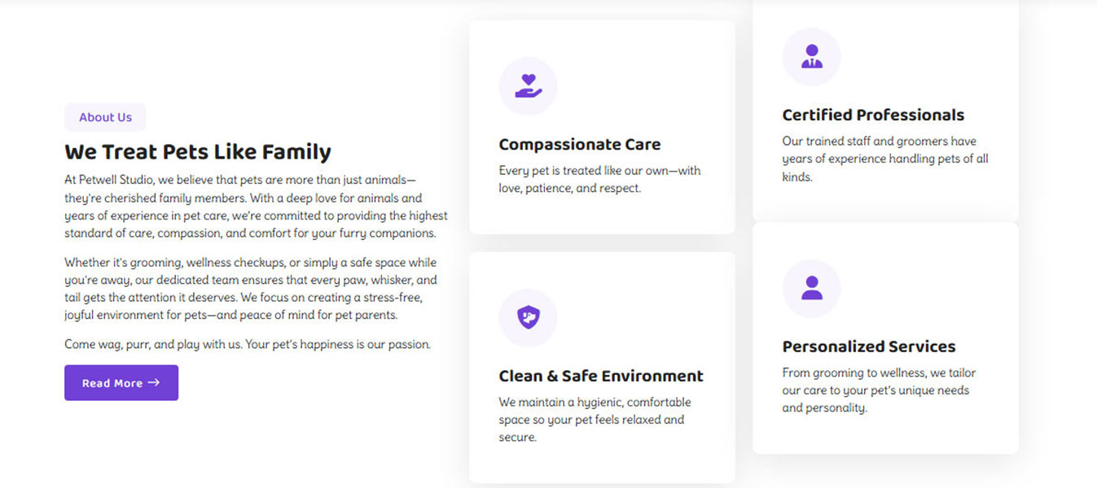Screen dimensions: 1097x488
Task: Click the From grooming to wellness description
Action: [x=879, y=390]
